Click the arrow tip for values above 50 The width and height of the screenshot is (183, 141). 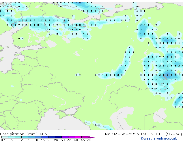[91, 137]
